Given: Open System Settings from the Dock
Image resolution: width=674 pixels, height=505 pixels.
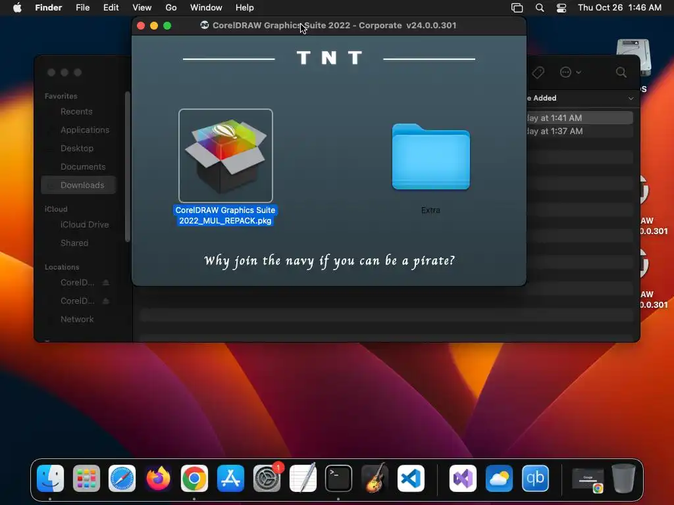Looking at the screenshot, I should [x=267, y=478].
